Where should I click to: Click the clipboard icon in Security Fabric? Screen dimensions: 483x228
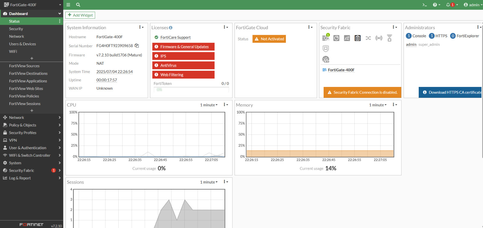[358, 38]
